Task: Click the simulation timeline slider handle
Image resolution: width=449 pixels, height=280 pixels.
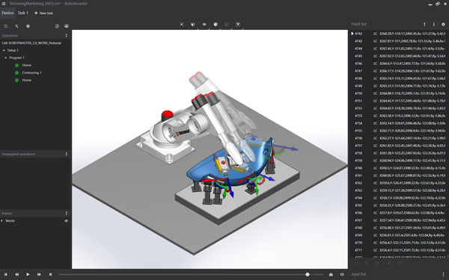Action: (x=308, y=274)
